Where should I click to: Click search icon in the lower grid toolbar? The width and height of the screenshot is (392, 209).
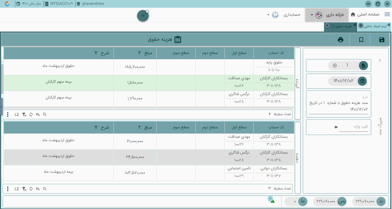pos(45,189)
